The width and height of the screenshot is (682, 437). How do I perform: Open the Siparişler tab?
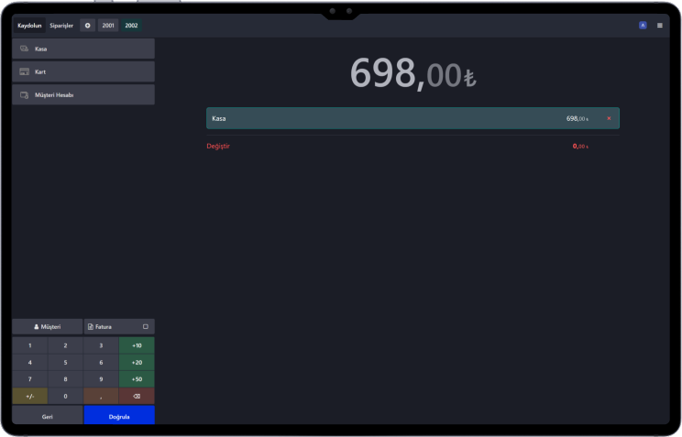pos(61,26)
